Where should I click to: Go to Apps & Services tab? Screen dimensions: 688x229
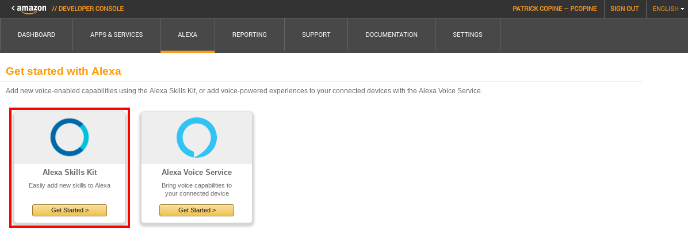point(116,35)
